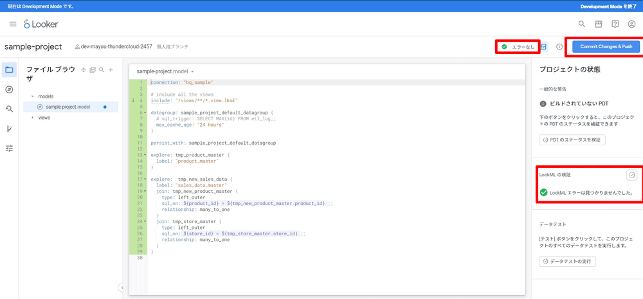The image size is (643, 299).
Task: Click the user icon next to branch name
Action: (77, 47)
